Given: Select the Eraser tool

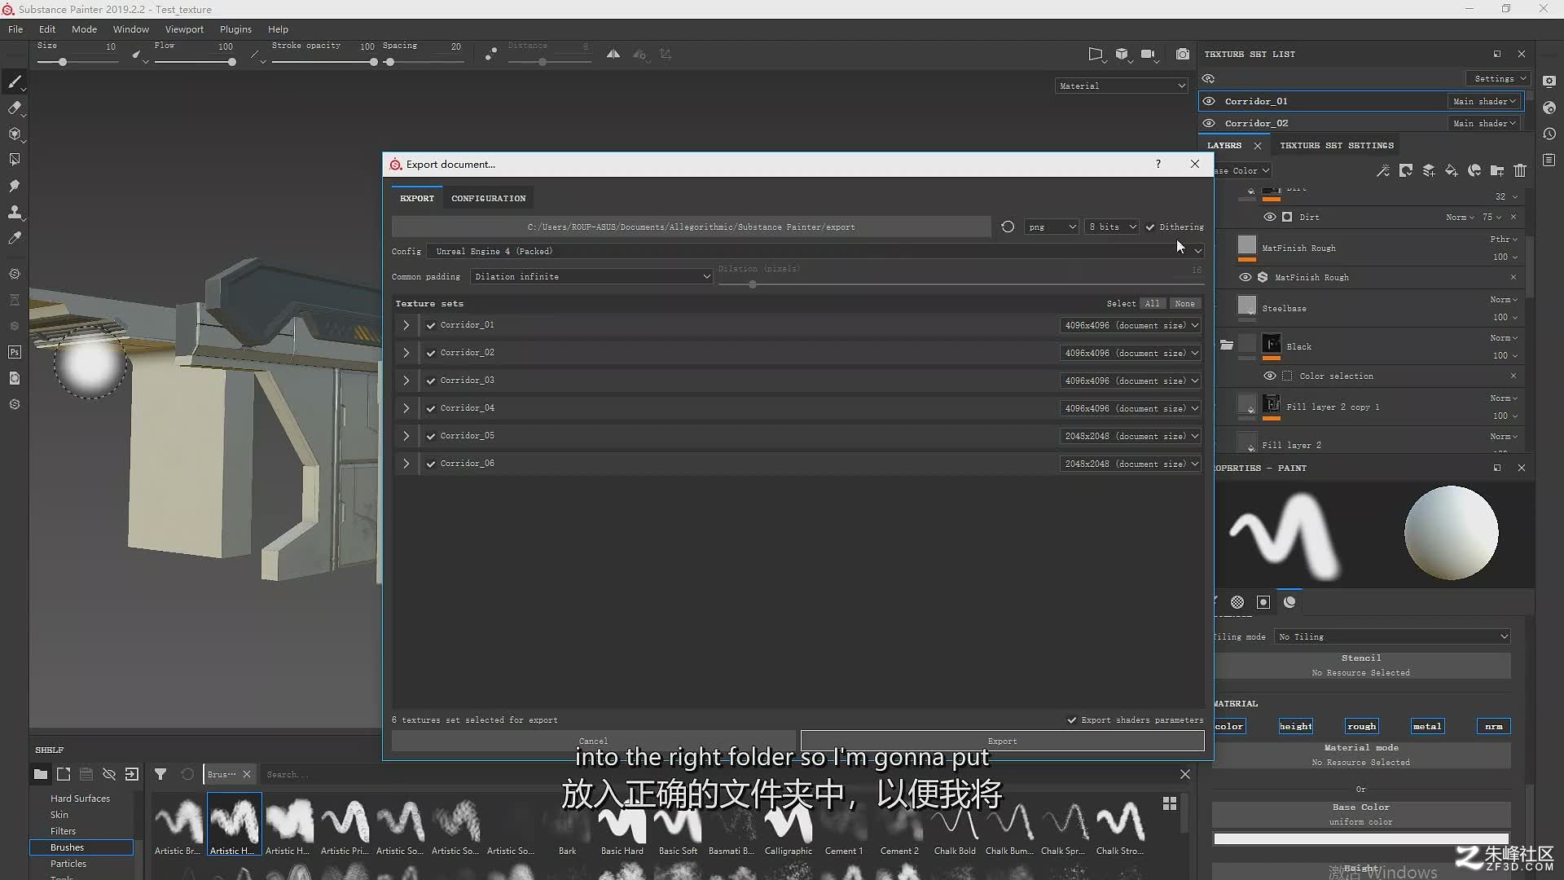Looking at the screenshot, I should tap(15, 108).
